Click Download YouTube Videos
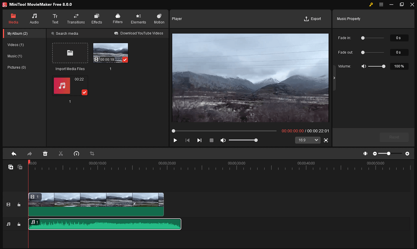The height and width of the screenshot is (249, 417). point(139,33)
